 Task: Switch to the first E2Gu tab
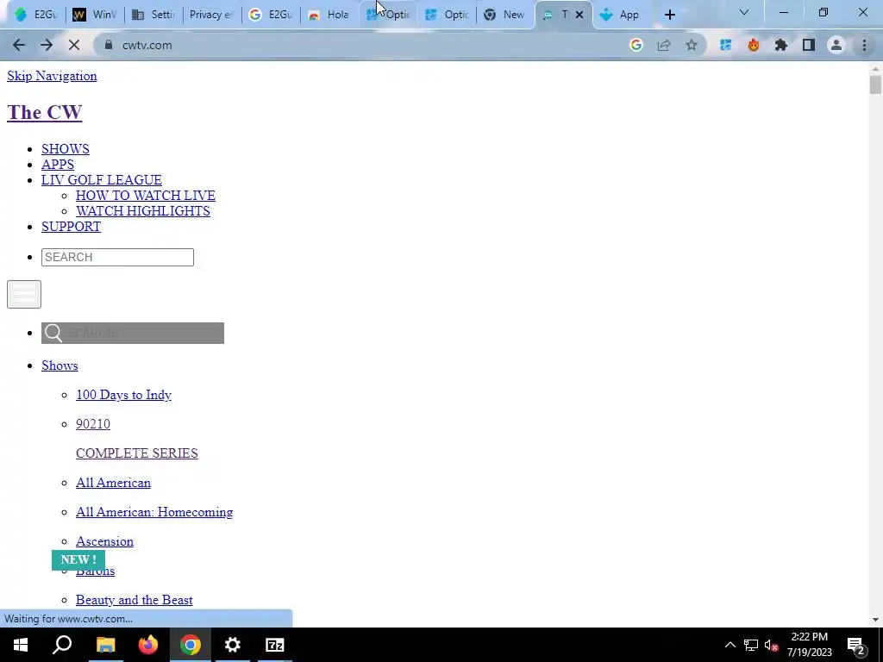click(36, 16)
